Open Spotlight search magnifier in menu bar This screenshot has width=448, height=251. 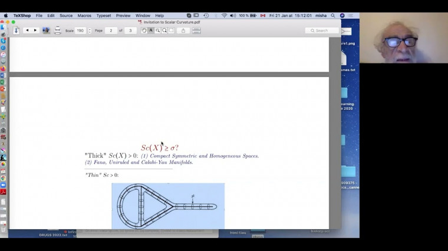pyautogui.click(x=333, y=16)
